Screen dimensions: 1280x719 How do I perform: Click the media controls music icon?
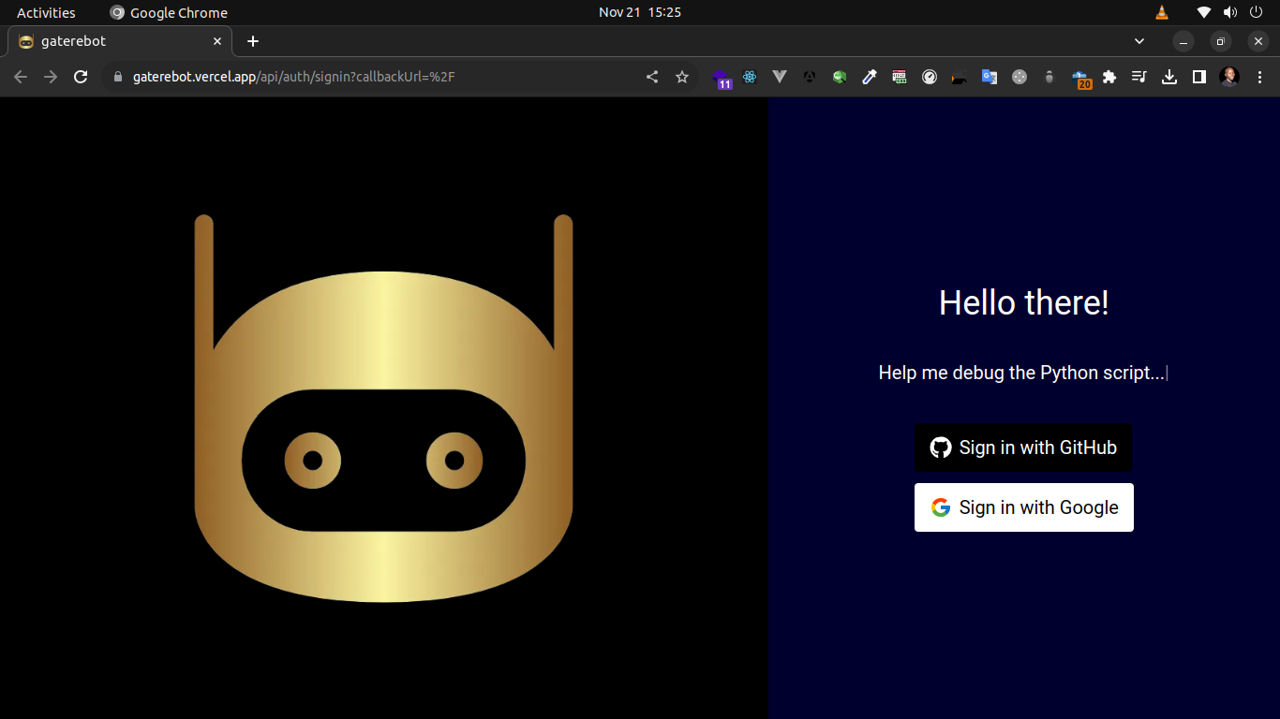pos(1139,77)
